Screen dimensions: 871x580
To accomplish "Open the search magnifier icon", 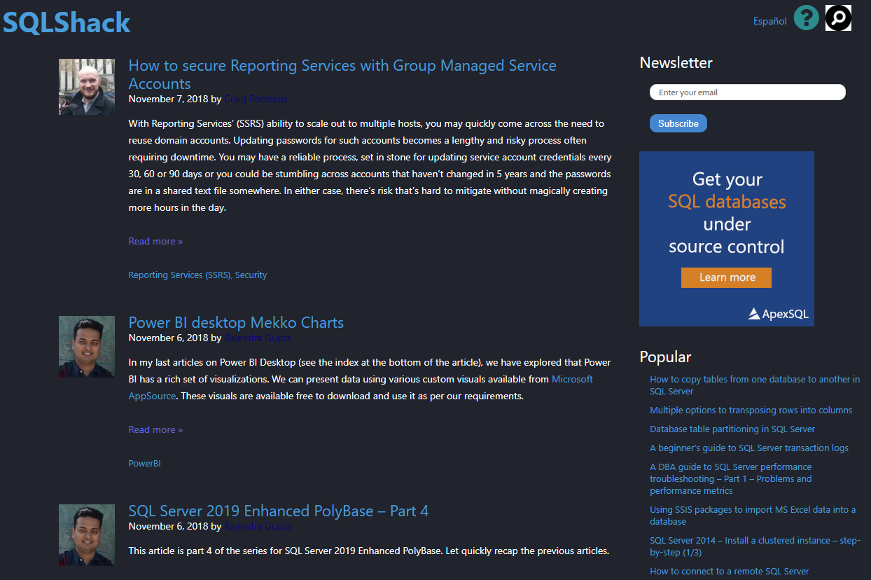I will (838, 18).
